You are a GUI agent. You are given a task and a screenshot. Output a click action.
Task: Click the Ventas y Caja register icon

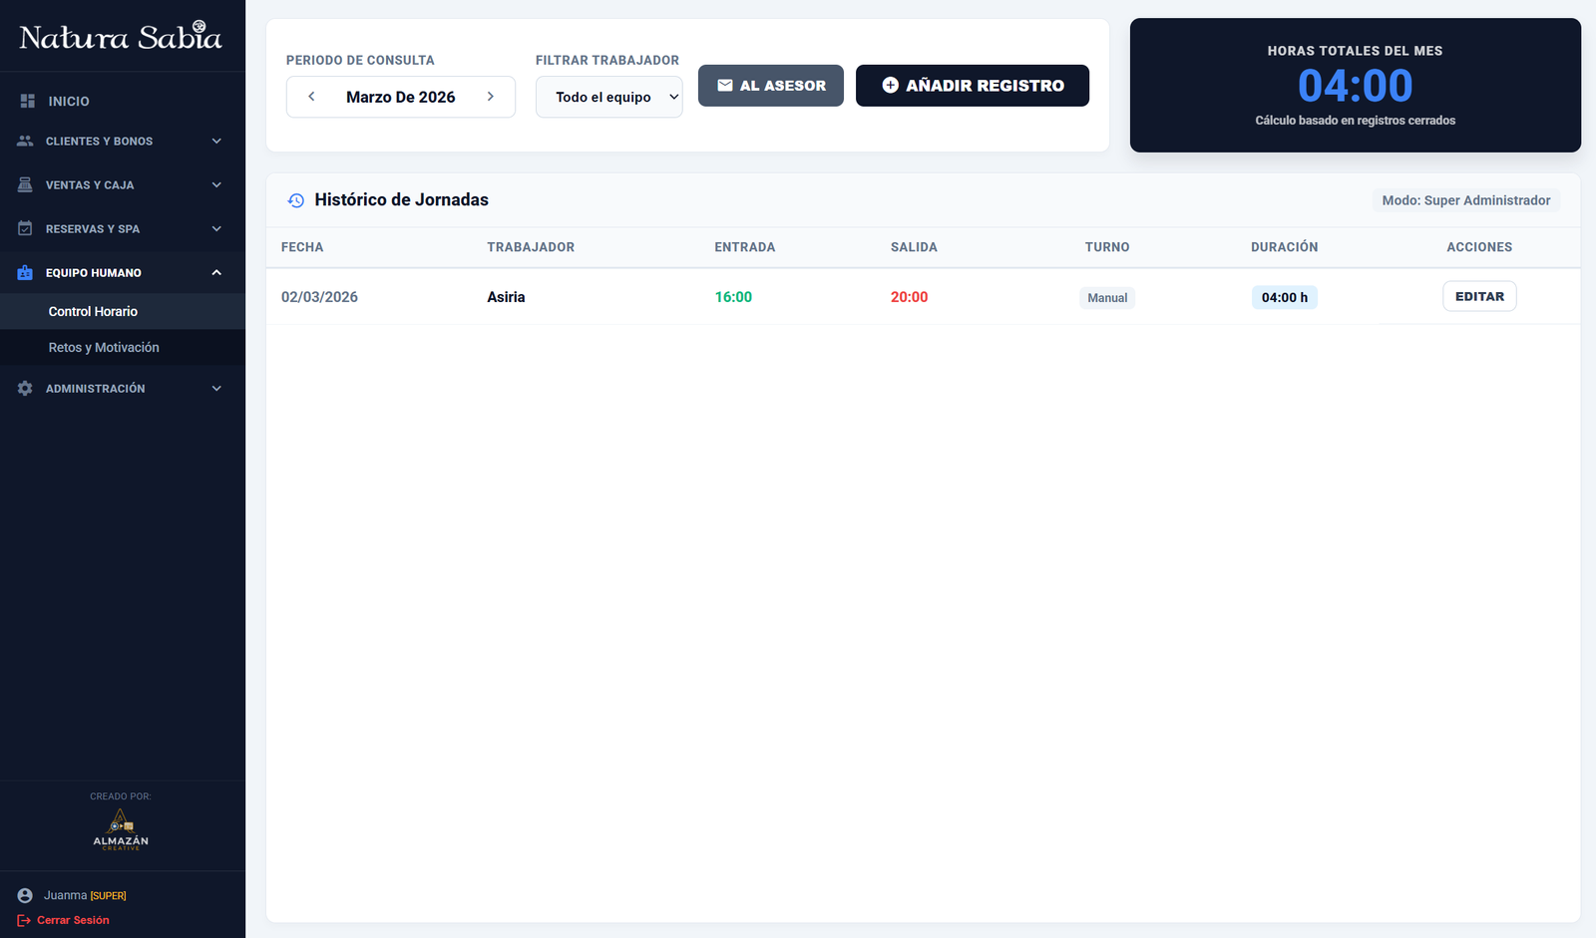point(25,184)
